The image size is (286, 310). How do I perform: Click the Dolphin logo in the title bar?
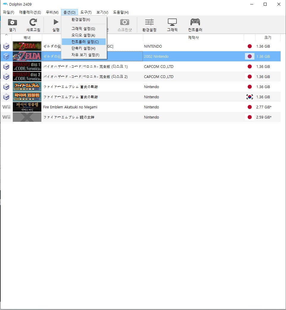pyautogui.click(x=5, y=4)
